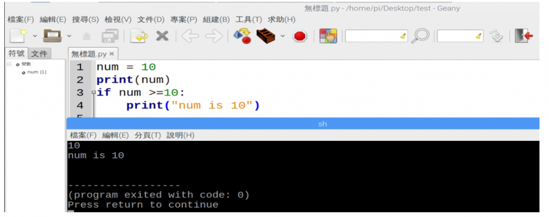Expand the Open recent files dropdown arrow
The width and height of the screenshot is (549, 217).
pos(69,36)
